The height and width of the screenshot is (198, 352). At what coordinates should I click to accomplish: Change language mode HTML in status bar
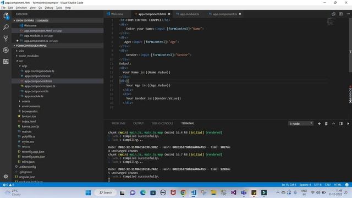coord(338,185)
